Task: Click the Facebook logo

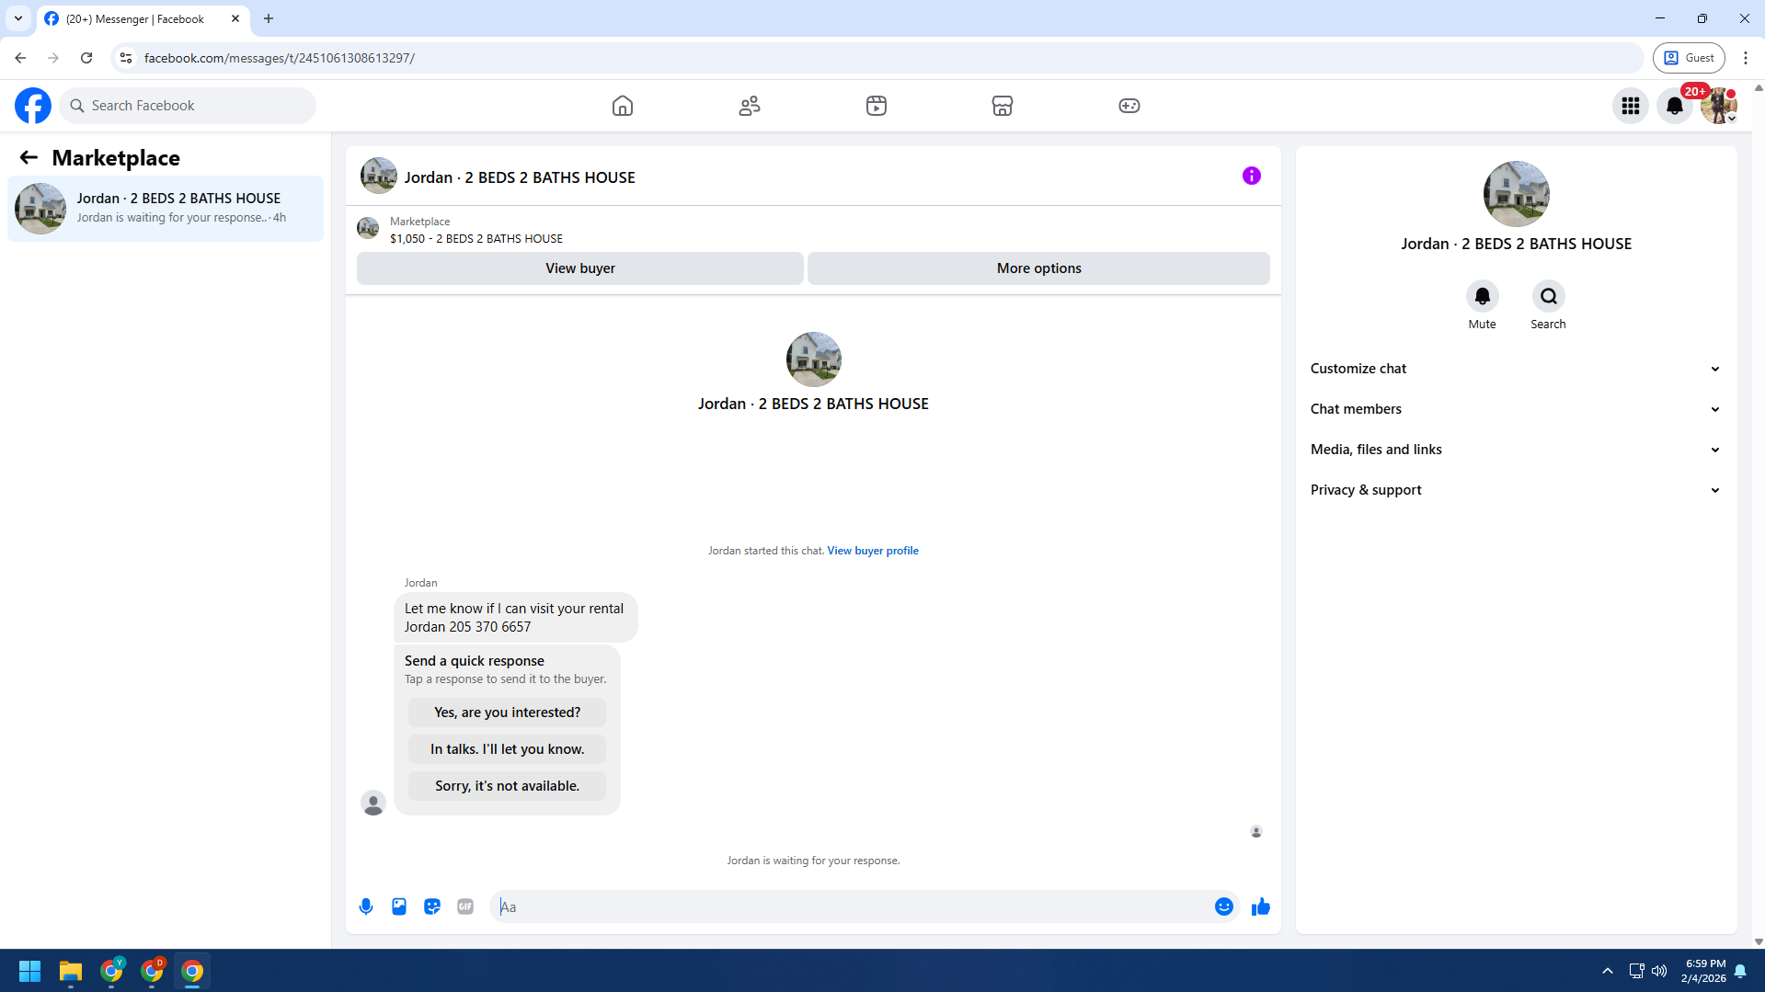Action: tap(33, 106)
